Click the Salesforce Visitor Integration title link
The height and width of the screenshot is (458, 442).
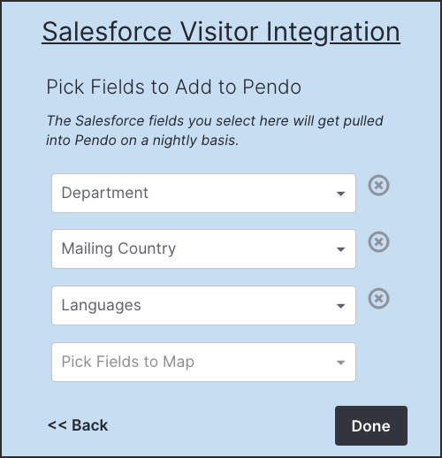(x=221, y=32)
